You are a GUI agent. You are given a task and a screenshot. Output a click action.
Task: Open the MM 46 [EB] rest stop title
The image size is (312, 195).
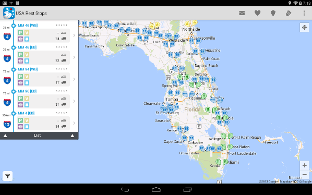pyautogui.click(x=27, y=47)
